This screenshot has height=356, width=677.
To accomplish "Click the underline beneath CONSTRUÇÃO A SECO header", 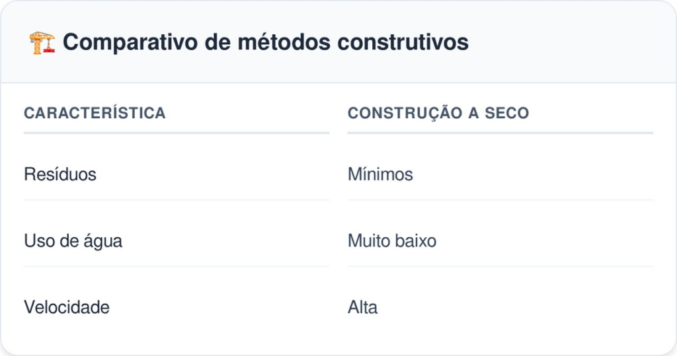I will [500, 133].
